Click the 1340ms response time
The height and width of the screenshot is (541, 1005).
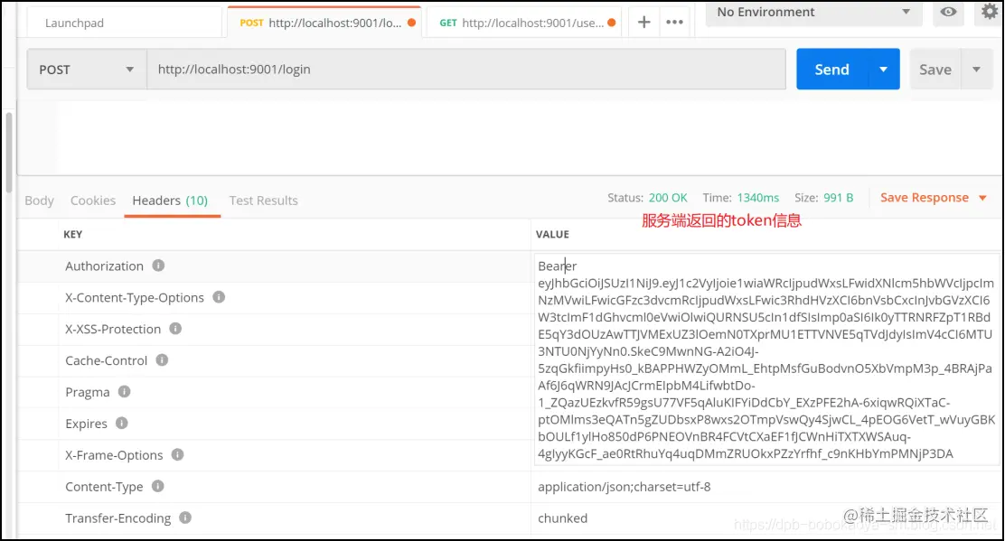[758, 198]
